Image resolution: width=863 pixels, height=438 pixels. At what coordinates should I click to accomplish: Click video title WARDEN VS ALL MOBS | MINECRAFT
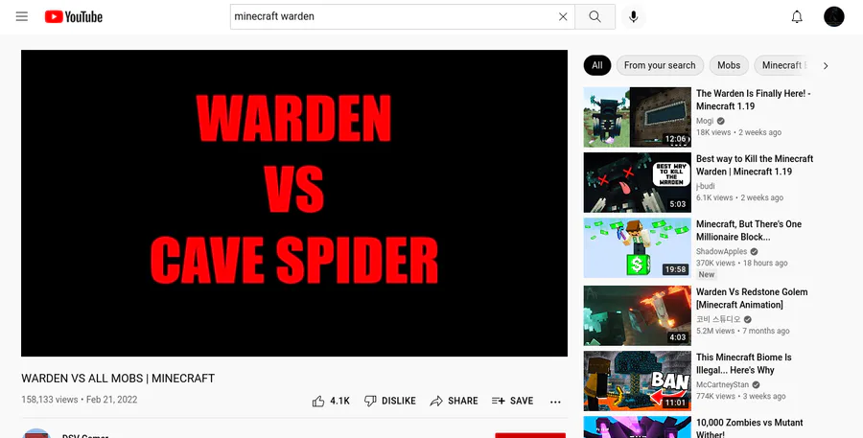pyautogui.click(x=118, y=379)
